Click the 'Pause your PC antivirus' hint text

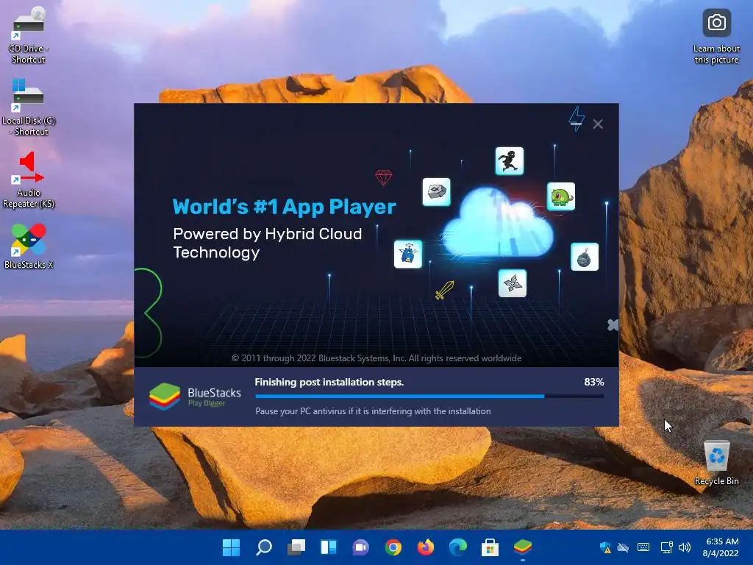pyautogui.click(x=373, y=411)
